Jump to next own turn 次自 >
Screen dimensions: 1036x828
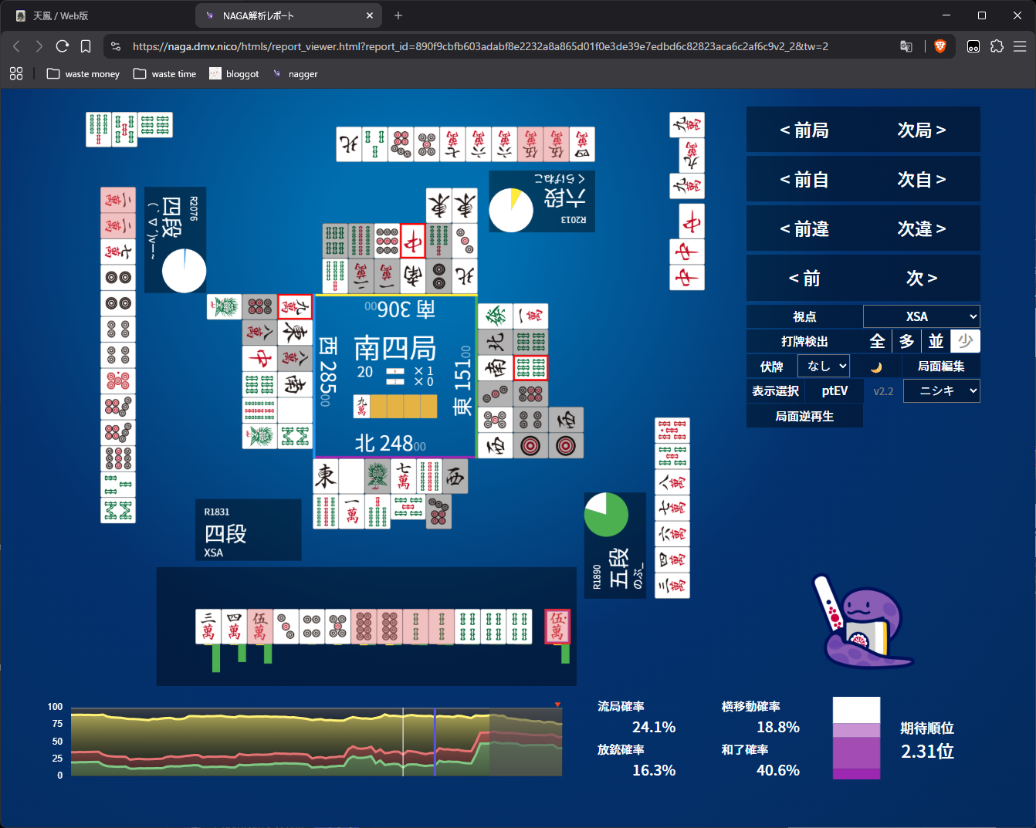[922, 180]
